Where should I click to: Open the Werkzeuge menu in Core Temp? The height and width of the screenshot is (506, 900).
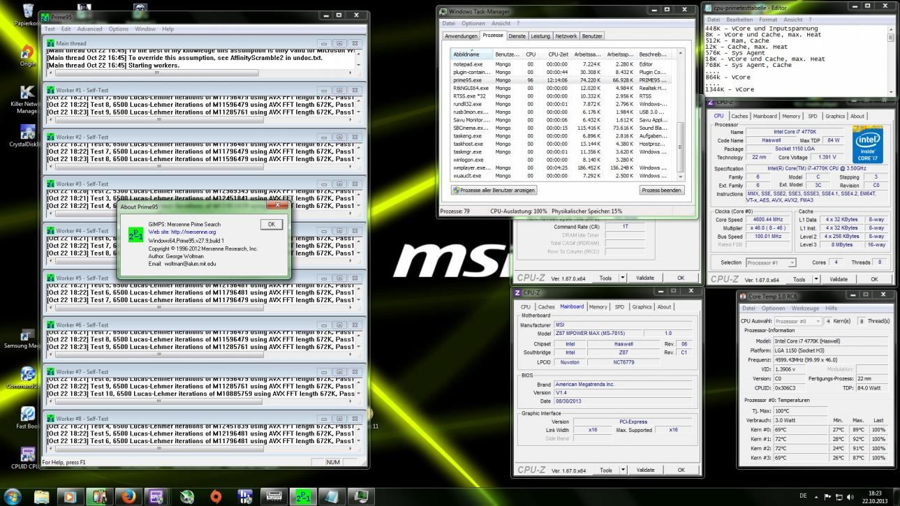(x=805, y=308)
